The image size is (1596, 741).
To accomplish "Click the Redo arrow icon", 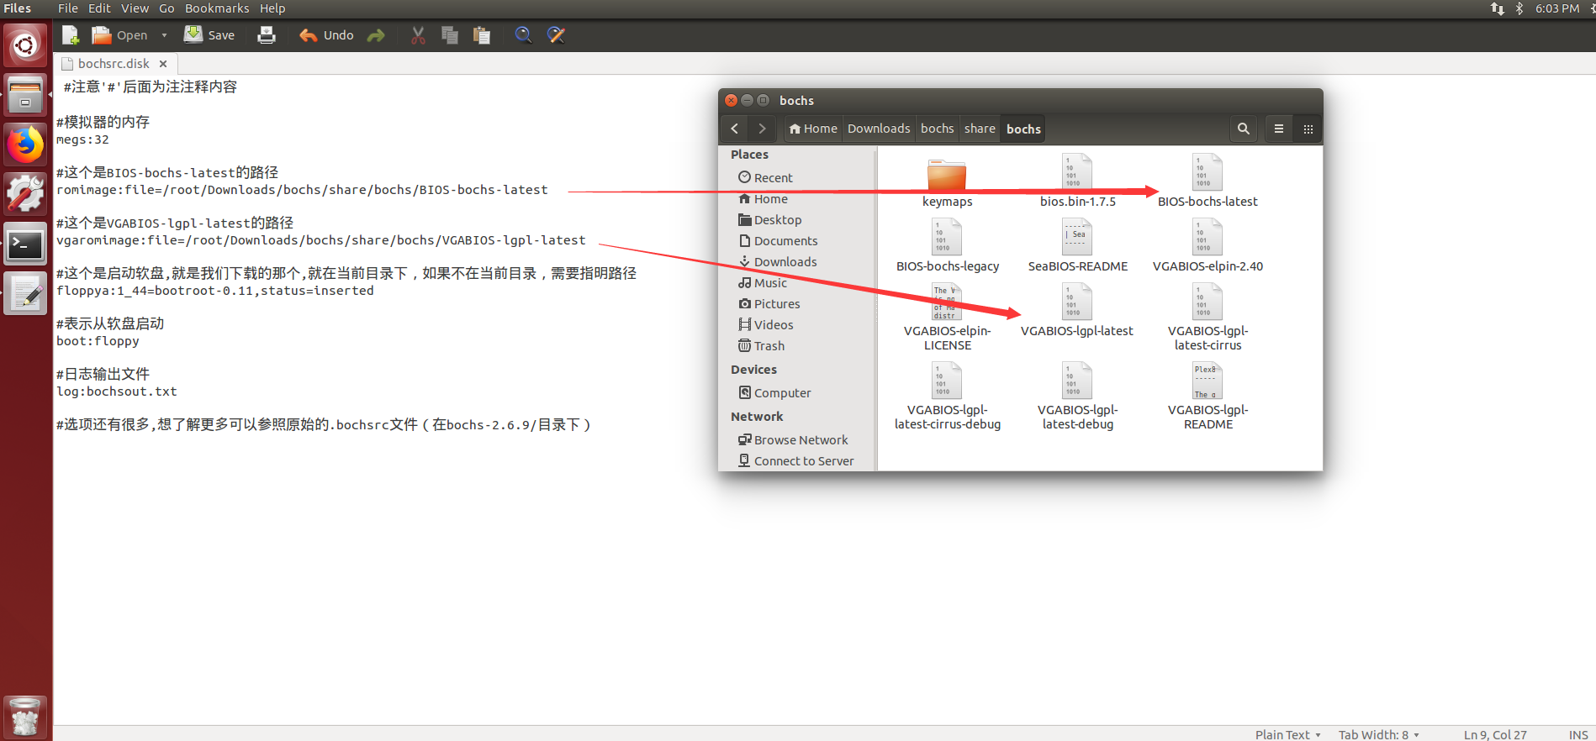I will tap(376, 34).
